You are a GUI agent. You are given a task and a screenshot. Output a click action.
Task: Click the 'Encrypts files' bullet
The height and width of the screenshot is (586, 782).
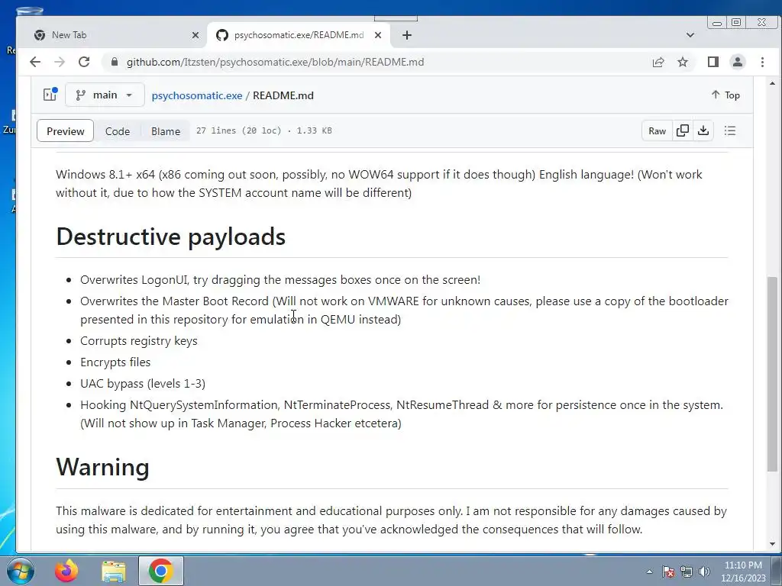coord(115,362)
